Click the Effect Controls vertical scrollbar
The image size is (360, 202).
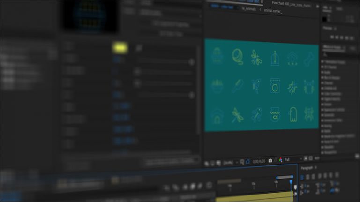[199, 90]
